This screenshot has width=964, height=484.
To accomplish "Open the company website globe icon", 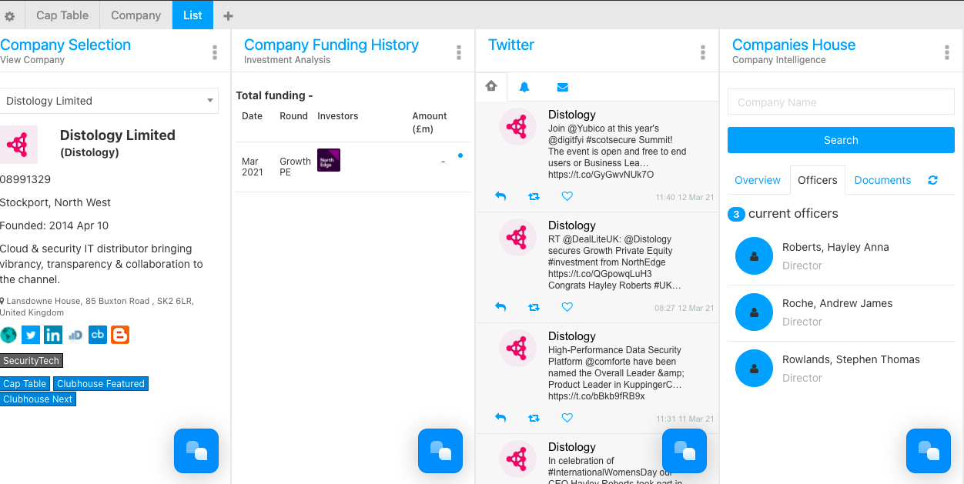I will click(x=8, y=335).
